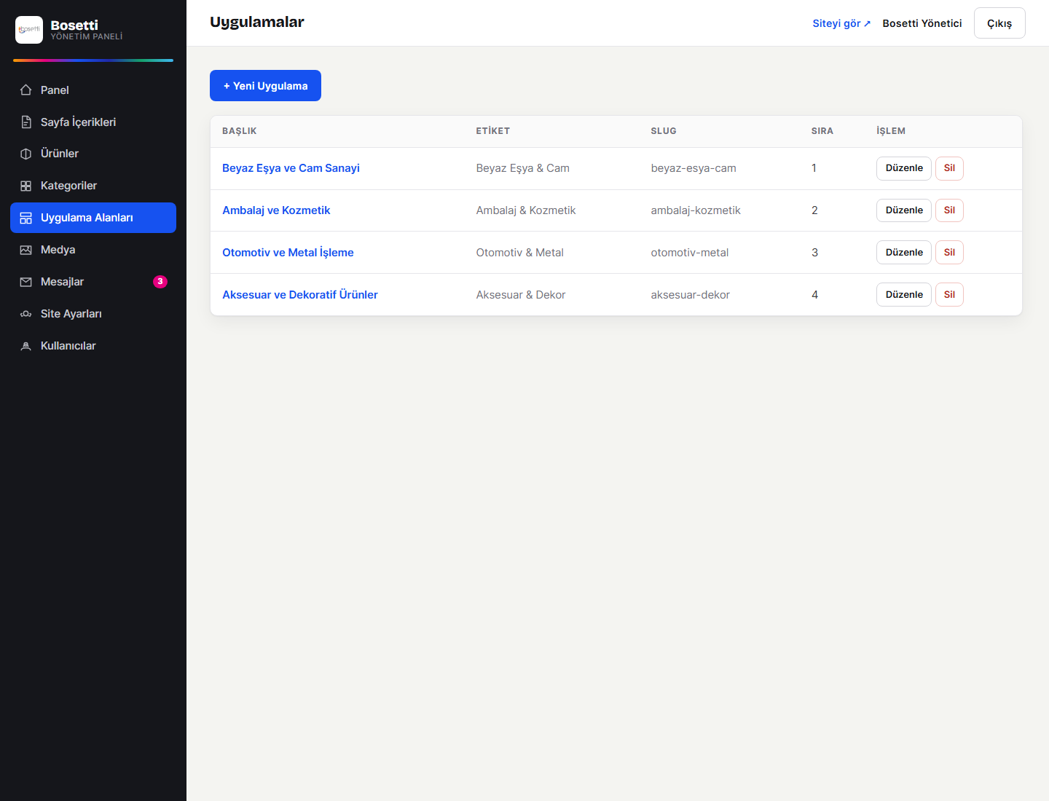Click the Otomotiv & Metal label cell

(520, 253)
